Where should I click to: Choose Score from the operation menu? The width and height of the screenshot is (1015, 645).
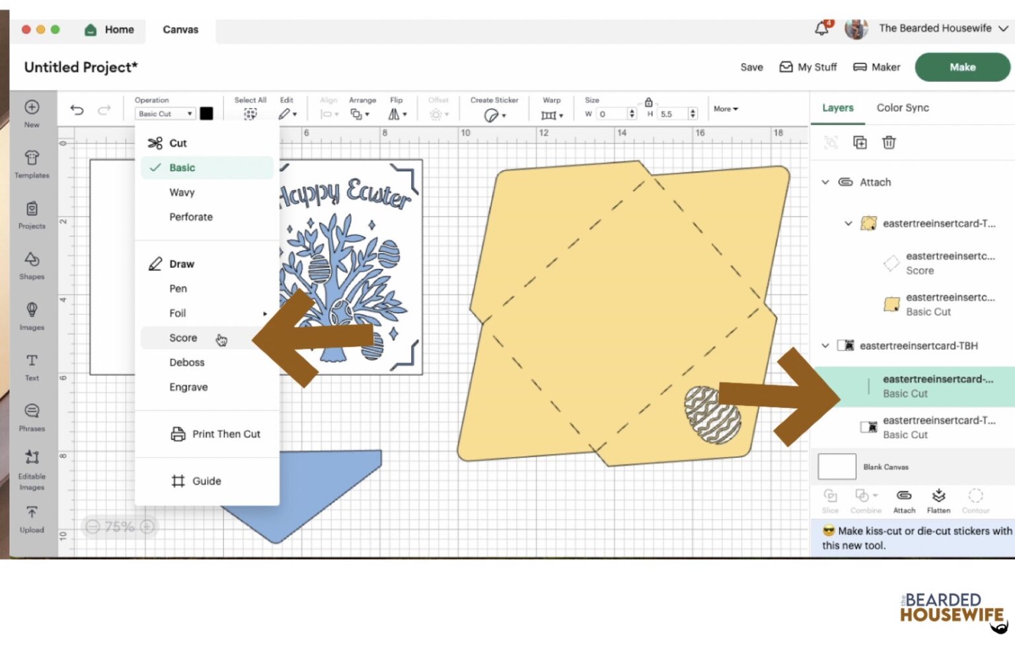pyautogui.click(x=183, y=338)
